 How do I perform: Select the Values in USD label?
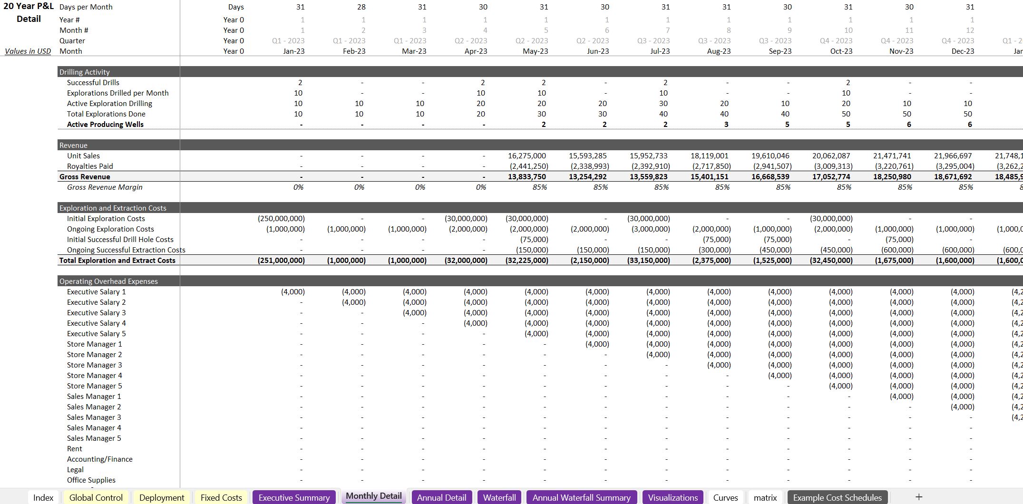(x=28, y=51)
